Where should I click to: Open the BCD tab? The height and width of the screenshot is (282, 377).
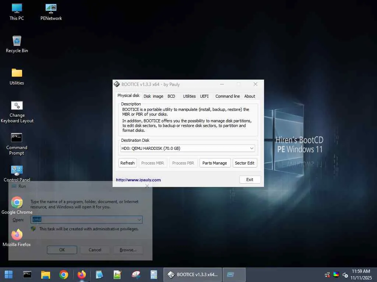171,96
